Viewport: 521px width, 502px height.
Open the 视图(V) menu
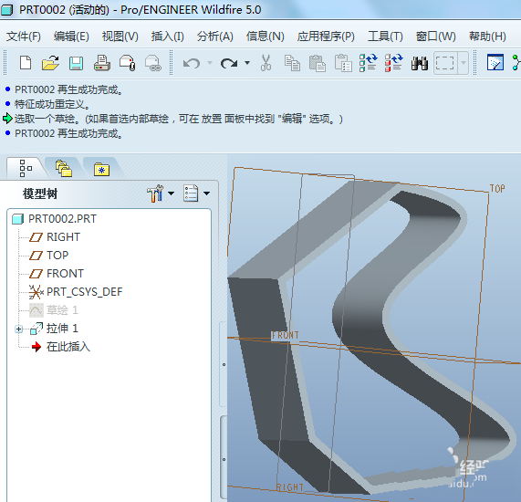(120, 36)
